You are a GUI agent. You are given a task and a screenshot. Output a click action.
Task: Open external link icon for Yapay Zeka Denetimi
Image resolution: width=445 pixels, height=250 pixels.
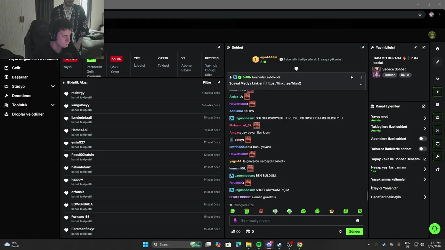tap(425, 159)
